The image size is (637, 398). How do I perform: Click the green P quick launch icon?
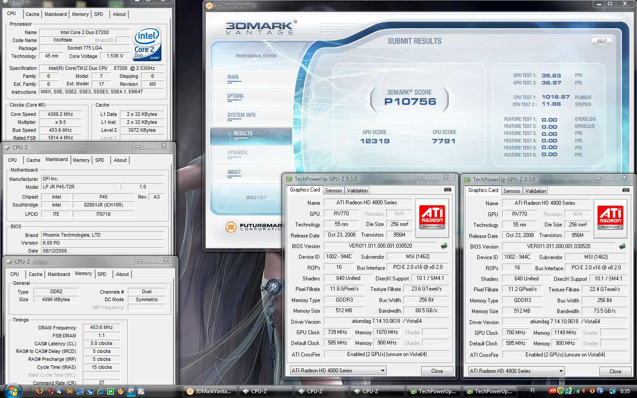click(x=110, y=391)
